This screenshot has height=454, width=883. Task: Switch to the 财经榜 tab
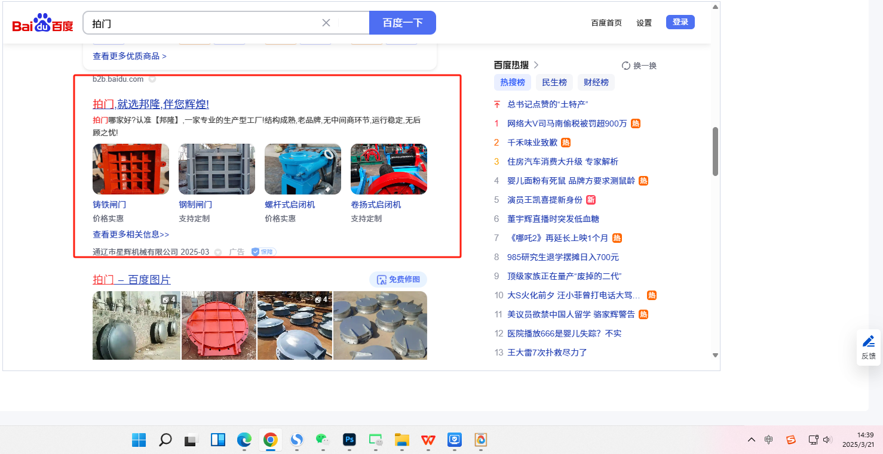pyautogui.click(x=596, y=82)
